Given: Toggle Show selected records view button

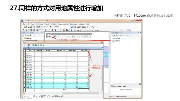Looking at the screenshot, I should pyautogui.click(x=45, y=96).
